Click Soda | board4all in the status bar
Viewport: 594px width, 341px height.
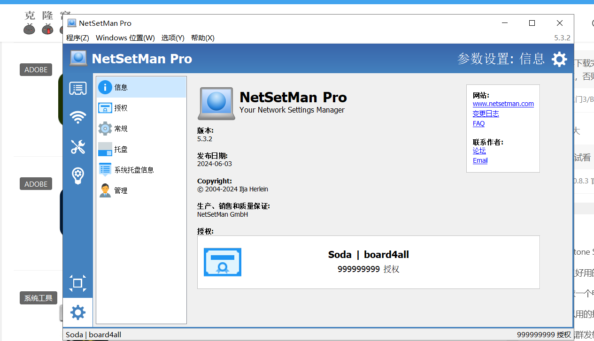[93, 334]
